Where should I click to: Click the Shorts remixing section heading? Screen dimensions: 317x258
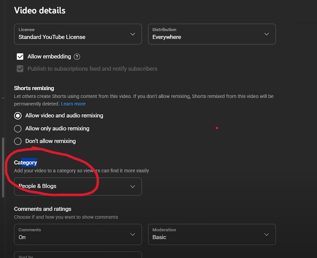coord(34,88)
